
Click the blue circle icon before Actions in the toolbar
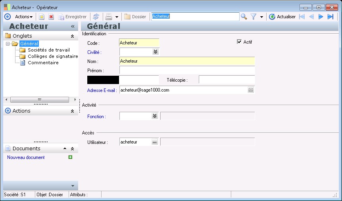8,17
